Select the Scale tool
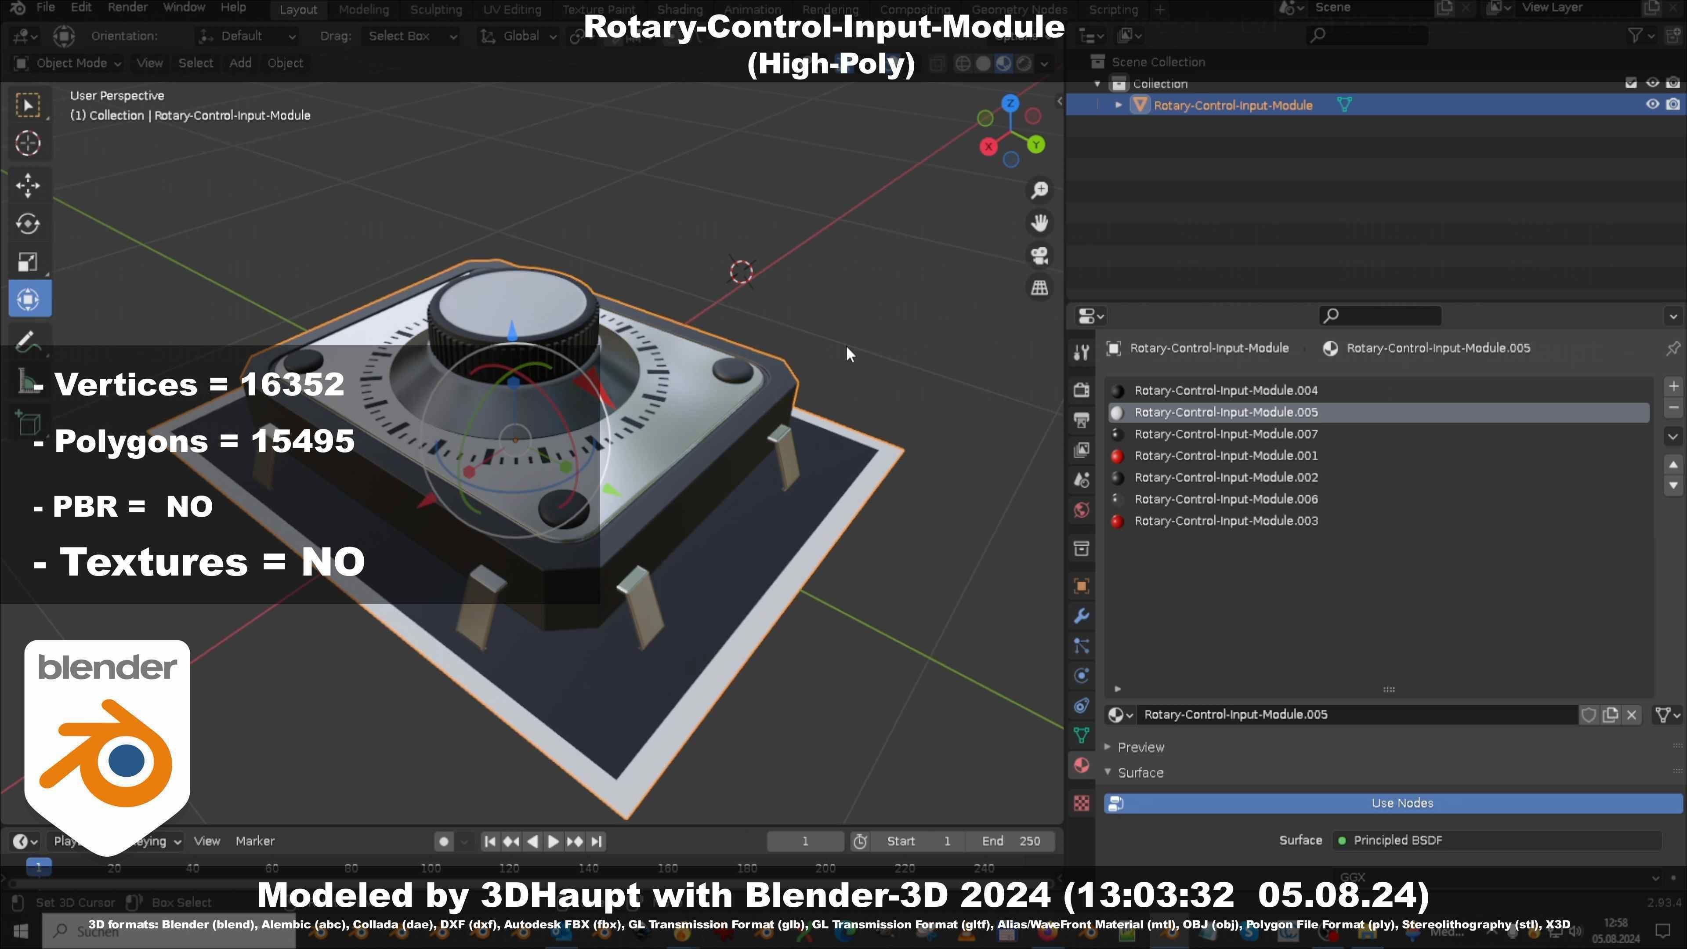This screenshot has width=1687, height=949. point(28,262)
